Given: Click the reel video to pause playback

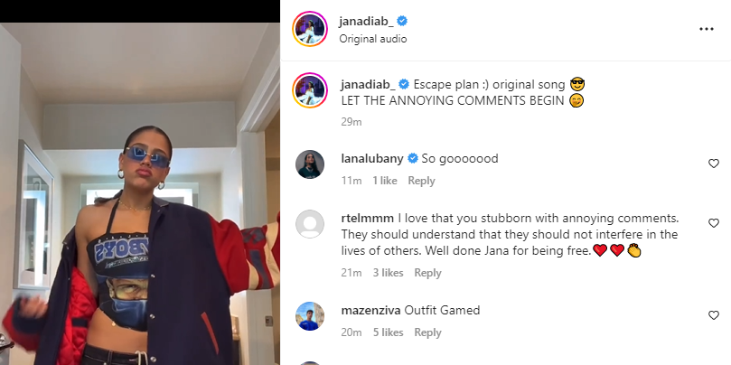Looking at the screenshot, I should pos(140,193).
